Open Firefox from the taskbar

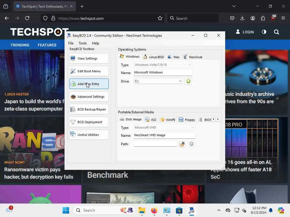154,210
